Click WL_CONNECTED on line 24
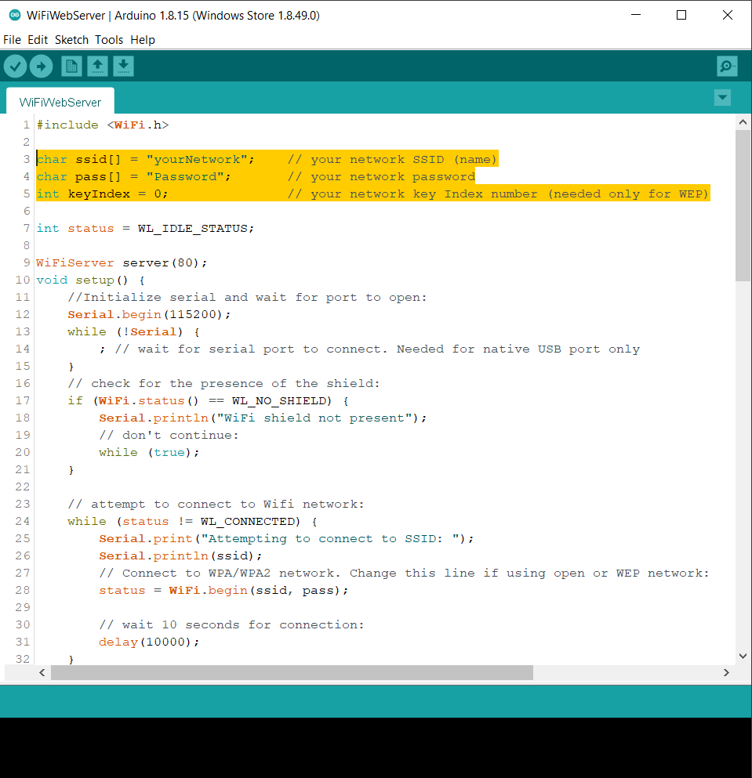The width and height of the screenshot is (752, 778). [x=247, y=522]
